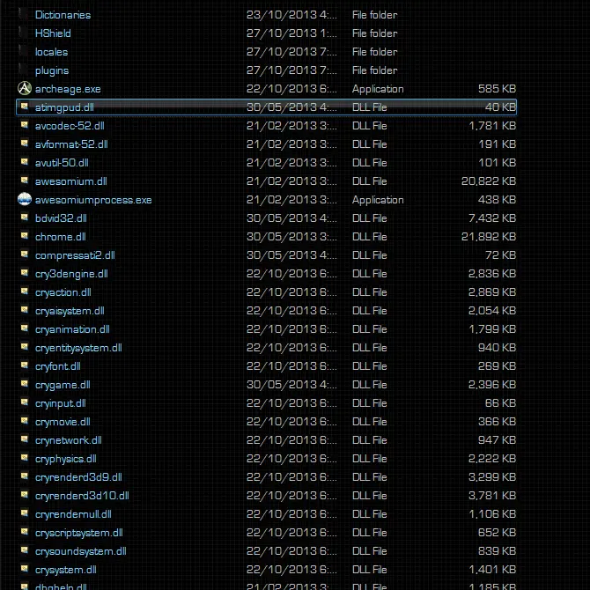590x590 pixels.
Task: Click the cryaction.dll file icon
Action: point(25,291)
